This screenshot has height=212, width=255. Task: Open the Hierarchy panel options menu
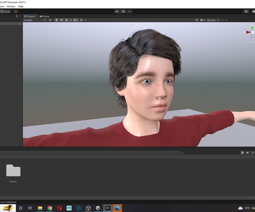pos(20,16)
